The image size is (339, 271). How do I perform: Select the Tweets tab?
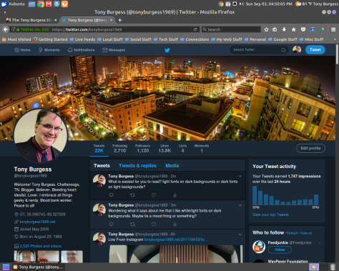pyautogui.click(x=102, y=166)
